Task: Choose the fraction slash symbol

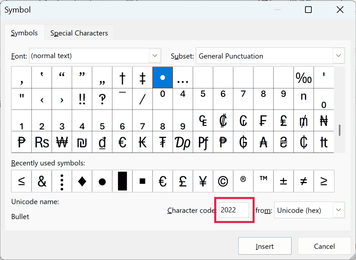Action: pos(143,99)
